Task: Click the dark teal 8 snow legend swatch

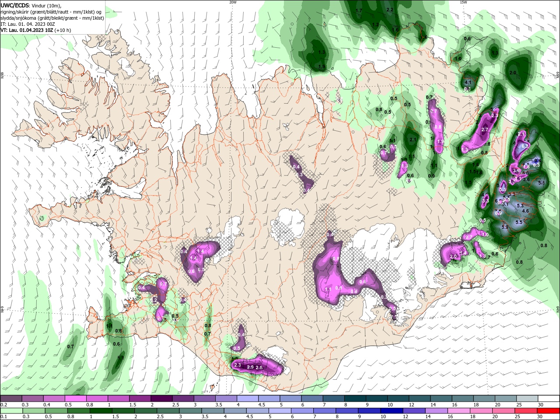Action: [355, 399]
